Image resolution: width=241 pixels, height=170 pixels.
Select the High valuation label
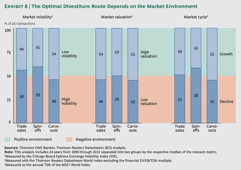(149, 54)
